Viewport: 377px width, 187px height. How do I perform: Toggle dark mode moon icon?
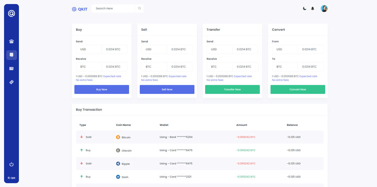point(305,8)
